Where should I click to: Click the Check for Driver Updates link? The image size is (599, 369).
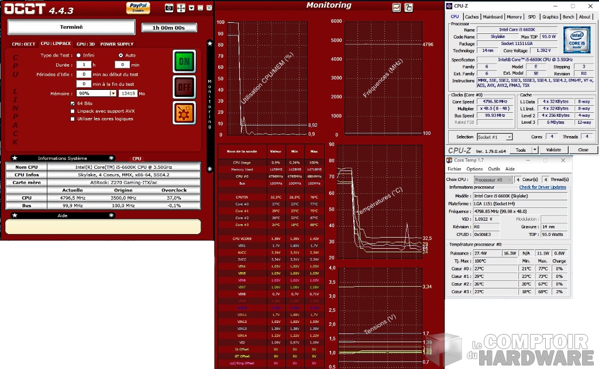click(x=542, y=187)
